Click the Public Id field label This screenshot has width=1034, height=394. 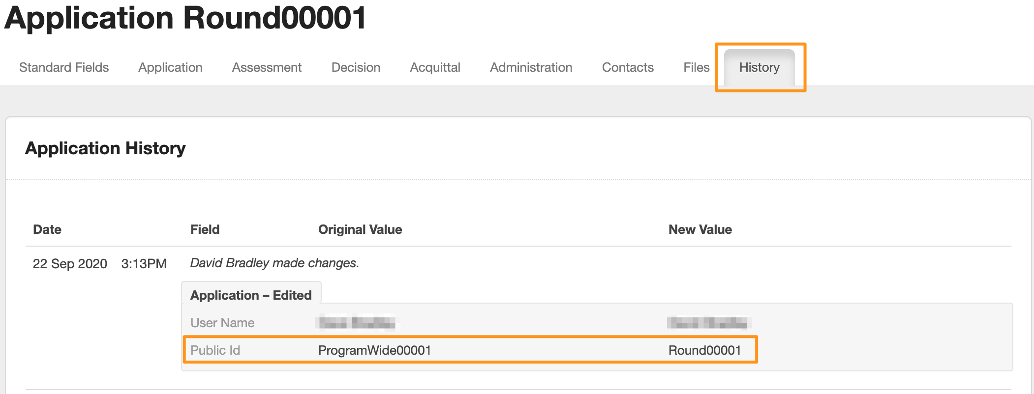click(215, 350)
